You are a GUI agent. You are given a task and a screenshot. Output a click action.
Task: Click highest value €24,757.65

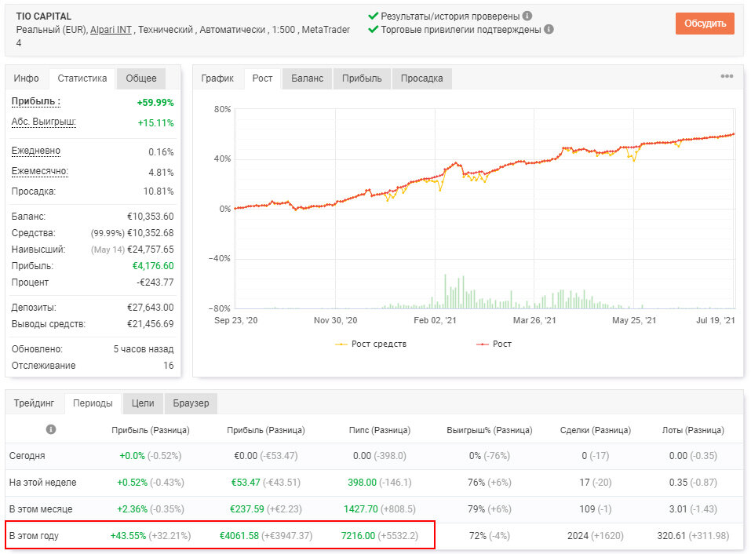pos(151,250)
